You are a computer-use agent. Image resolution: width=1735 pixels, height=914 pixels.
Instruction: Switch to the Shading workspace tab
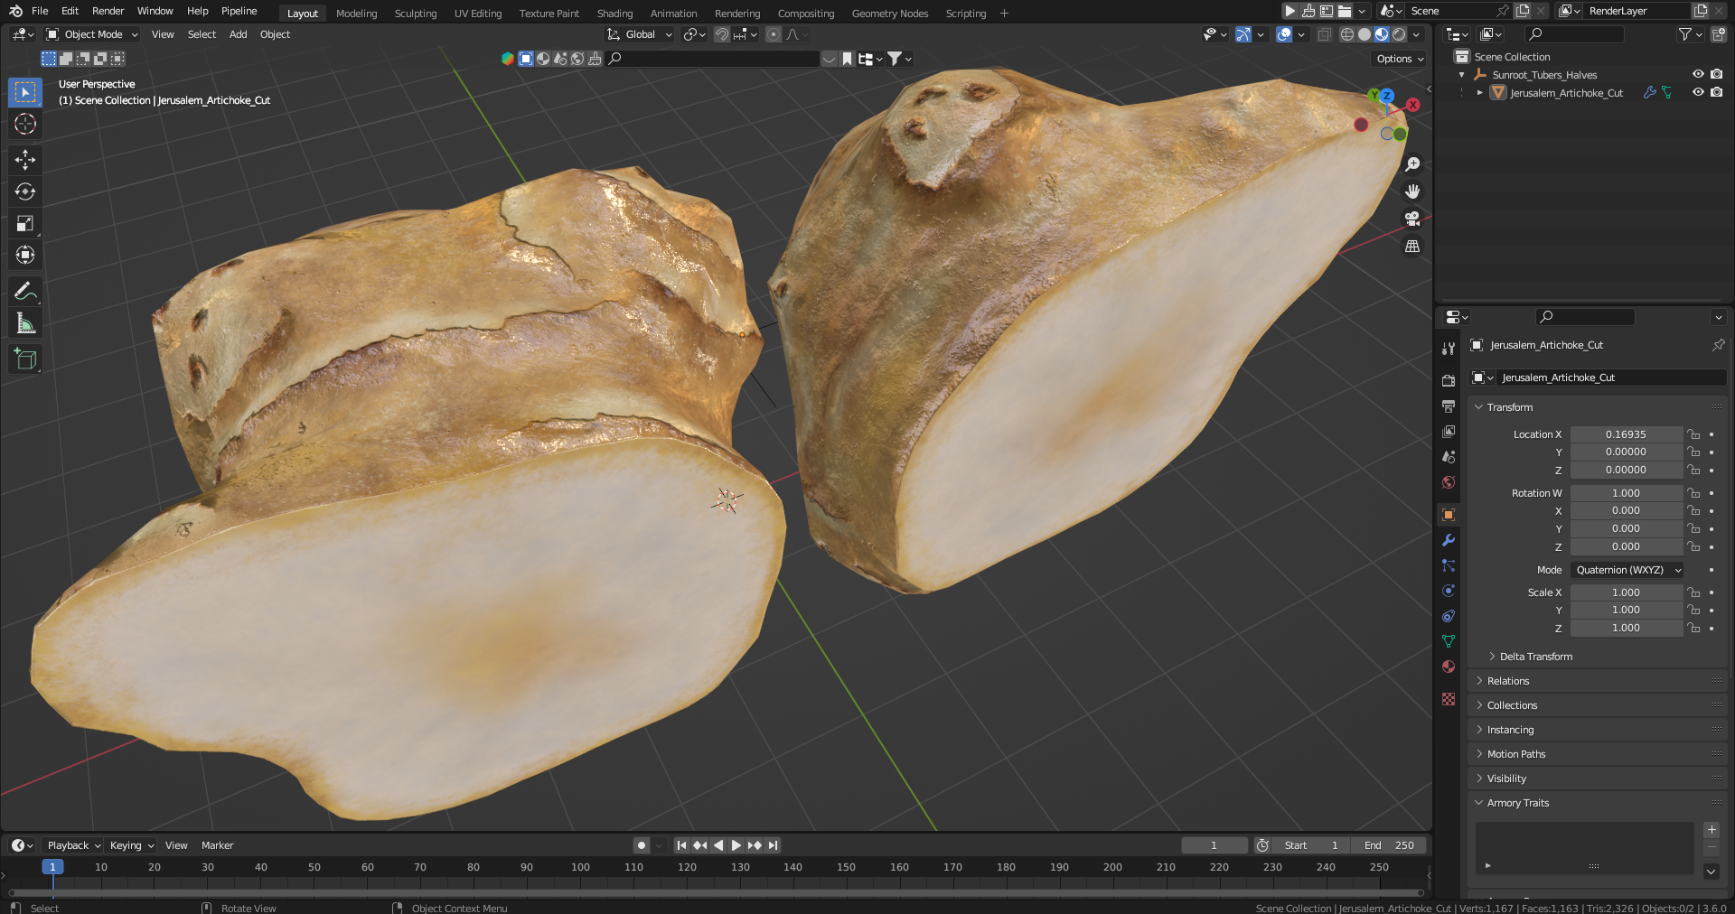[614, 14]
